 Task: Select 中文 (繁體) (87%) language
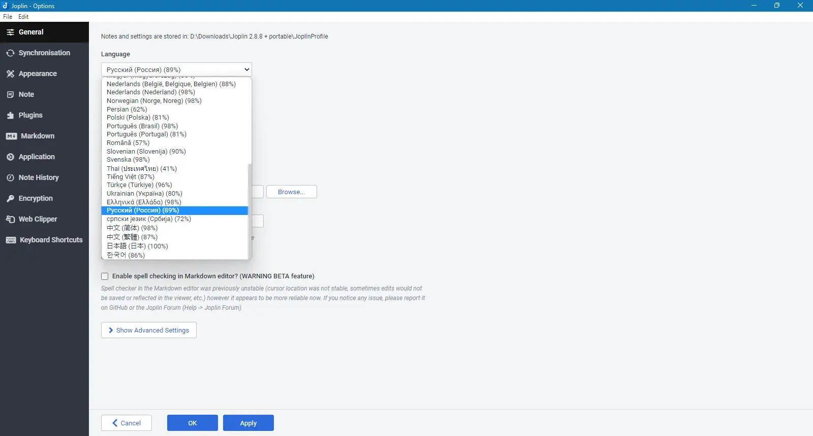click(175, 237)
